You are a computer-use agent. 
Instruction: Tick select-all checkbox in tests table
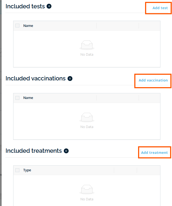(x=17, y=26)
